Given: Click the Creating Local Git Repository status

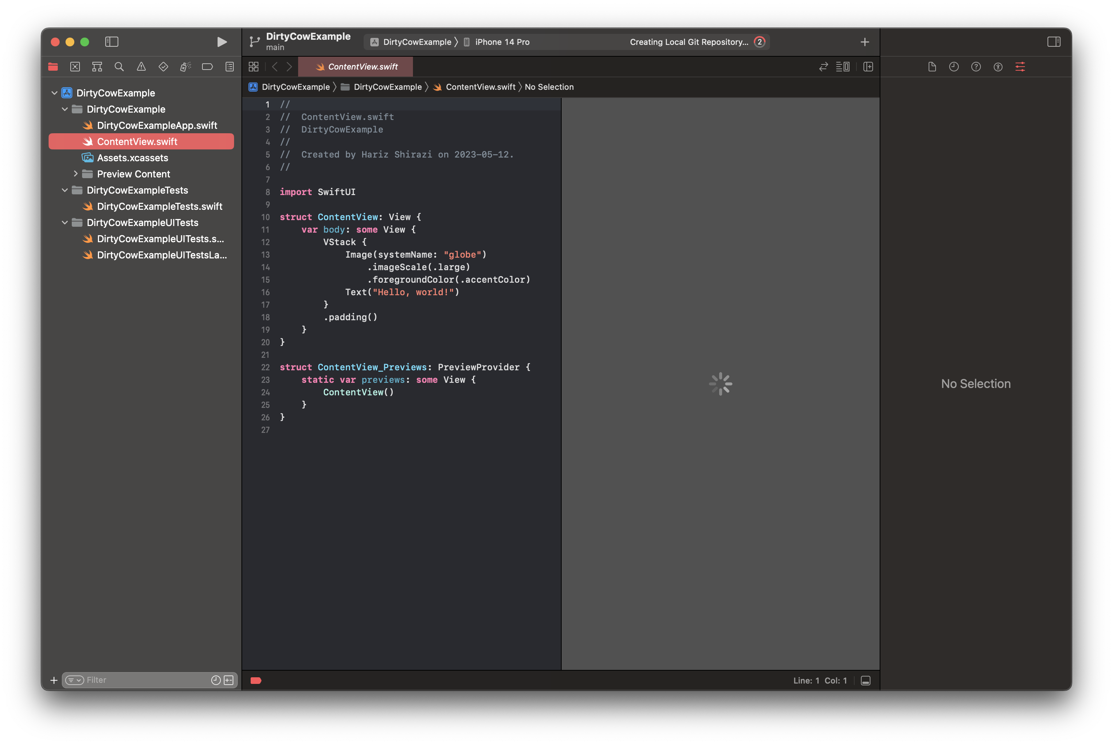Looking at the screenshot, I should [x=689, y=42].
